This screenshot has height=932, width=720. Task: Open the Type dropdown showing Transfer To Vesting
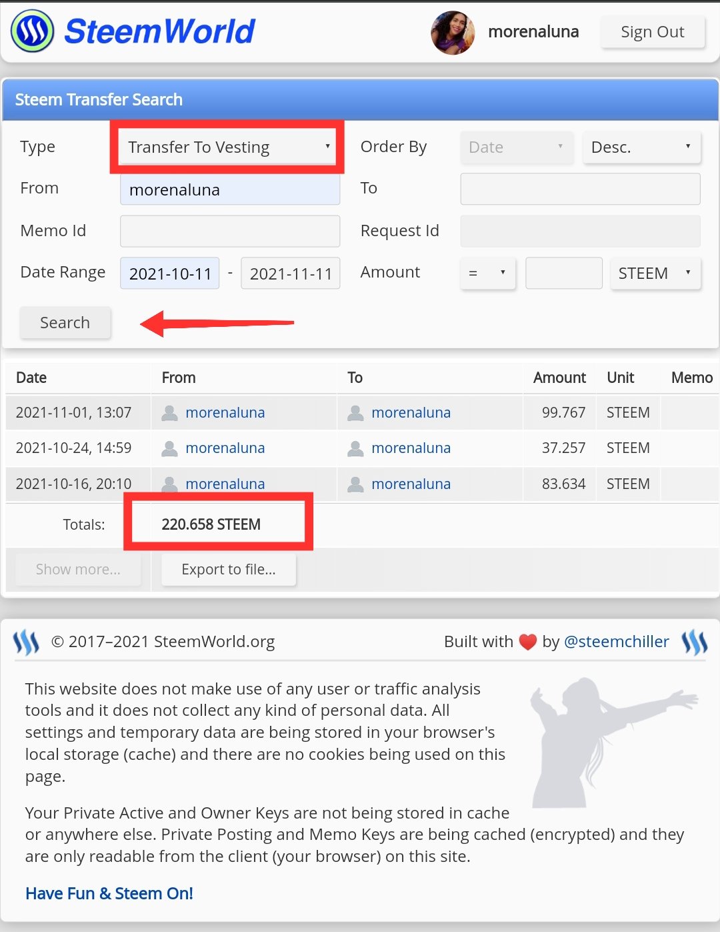(x=229, y=147)
